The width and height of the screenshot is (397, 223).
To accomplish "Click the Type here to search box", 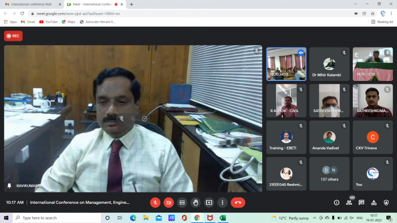I will click(x=57, y=218).
